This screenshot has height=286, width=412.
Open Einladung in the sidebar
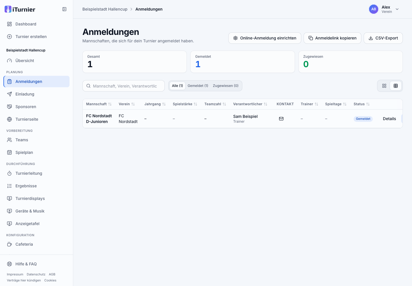pos(37,94)
